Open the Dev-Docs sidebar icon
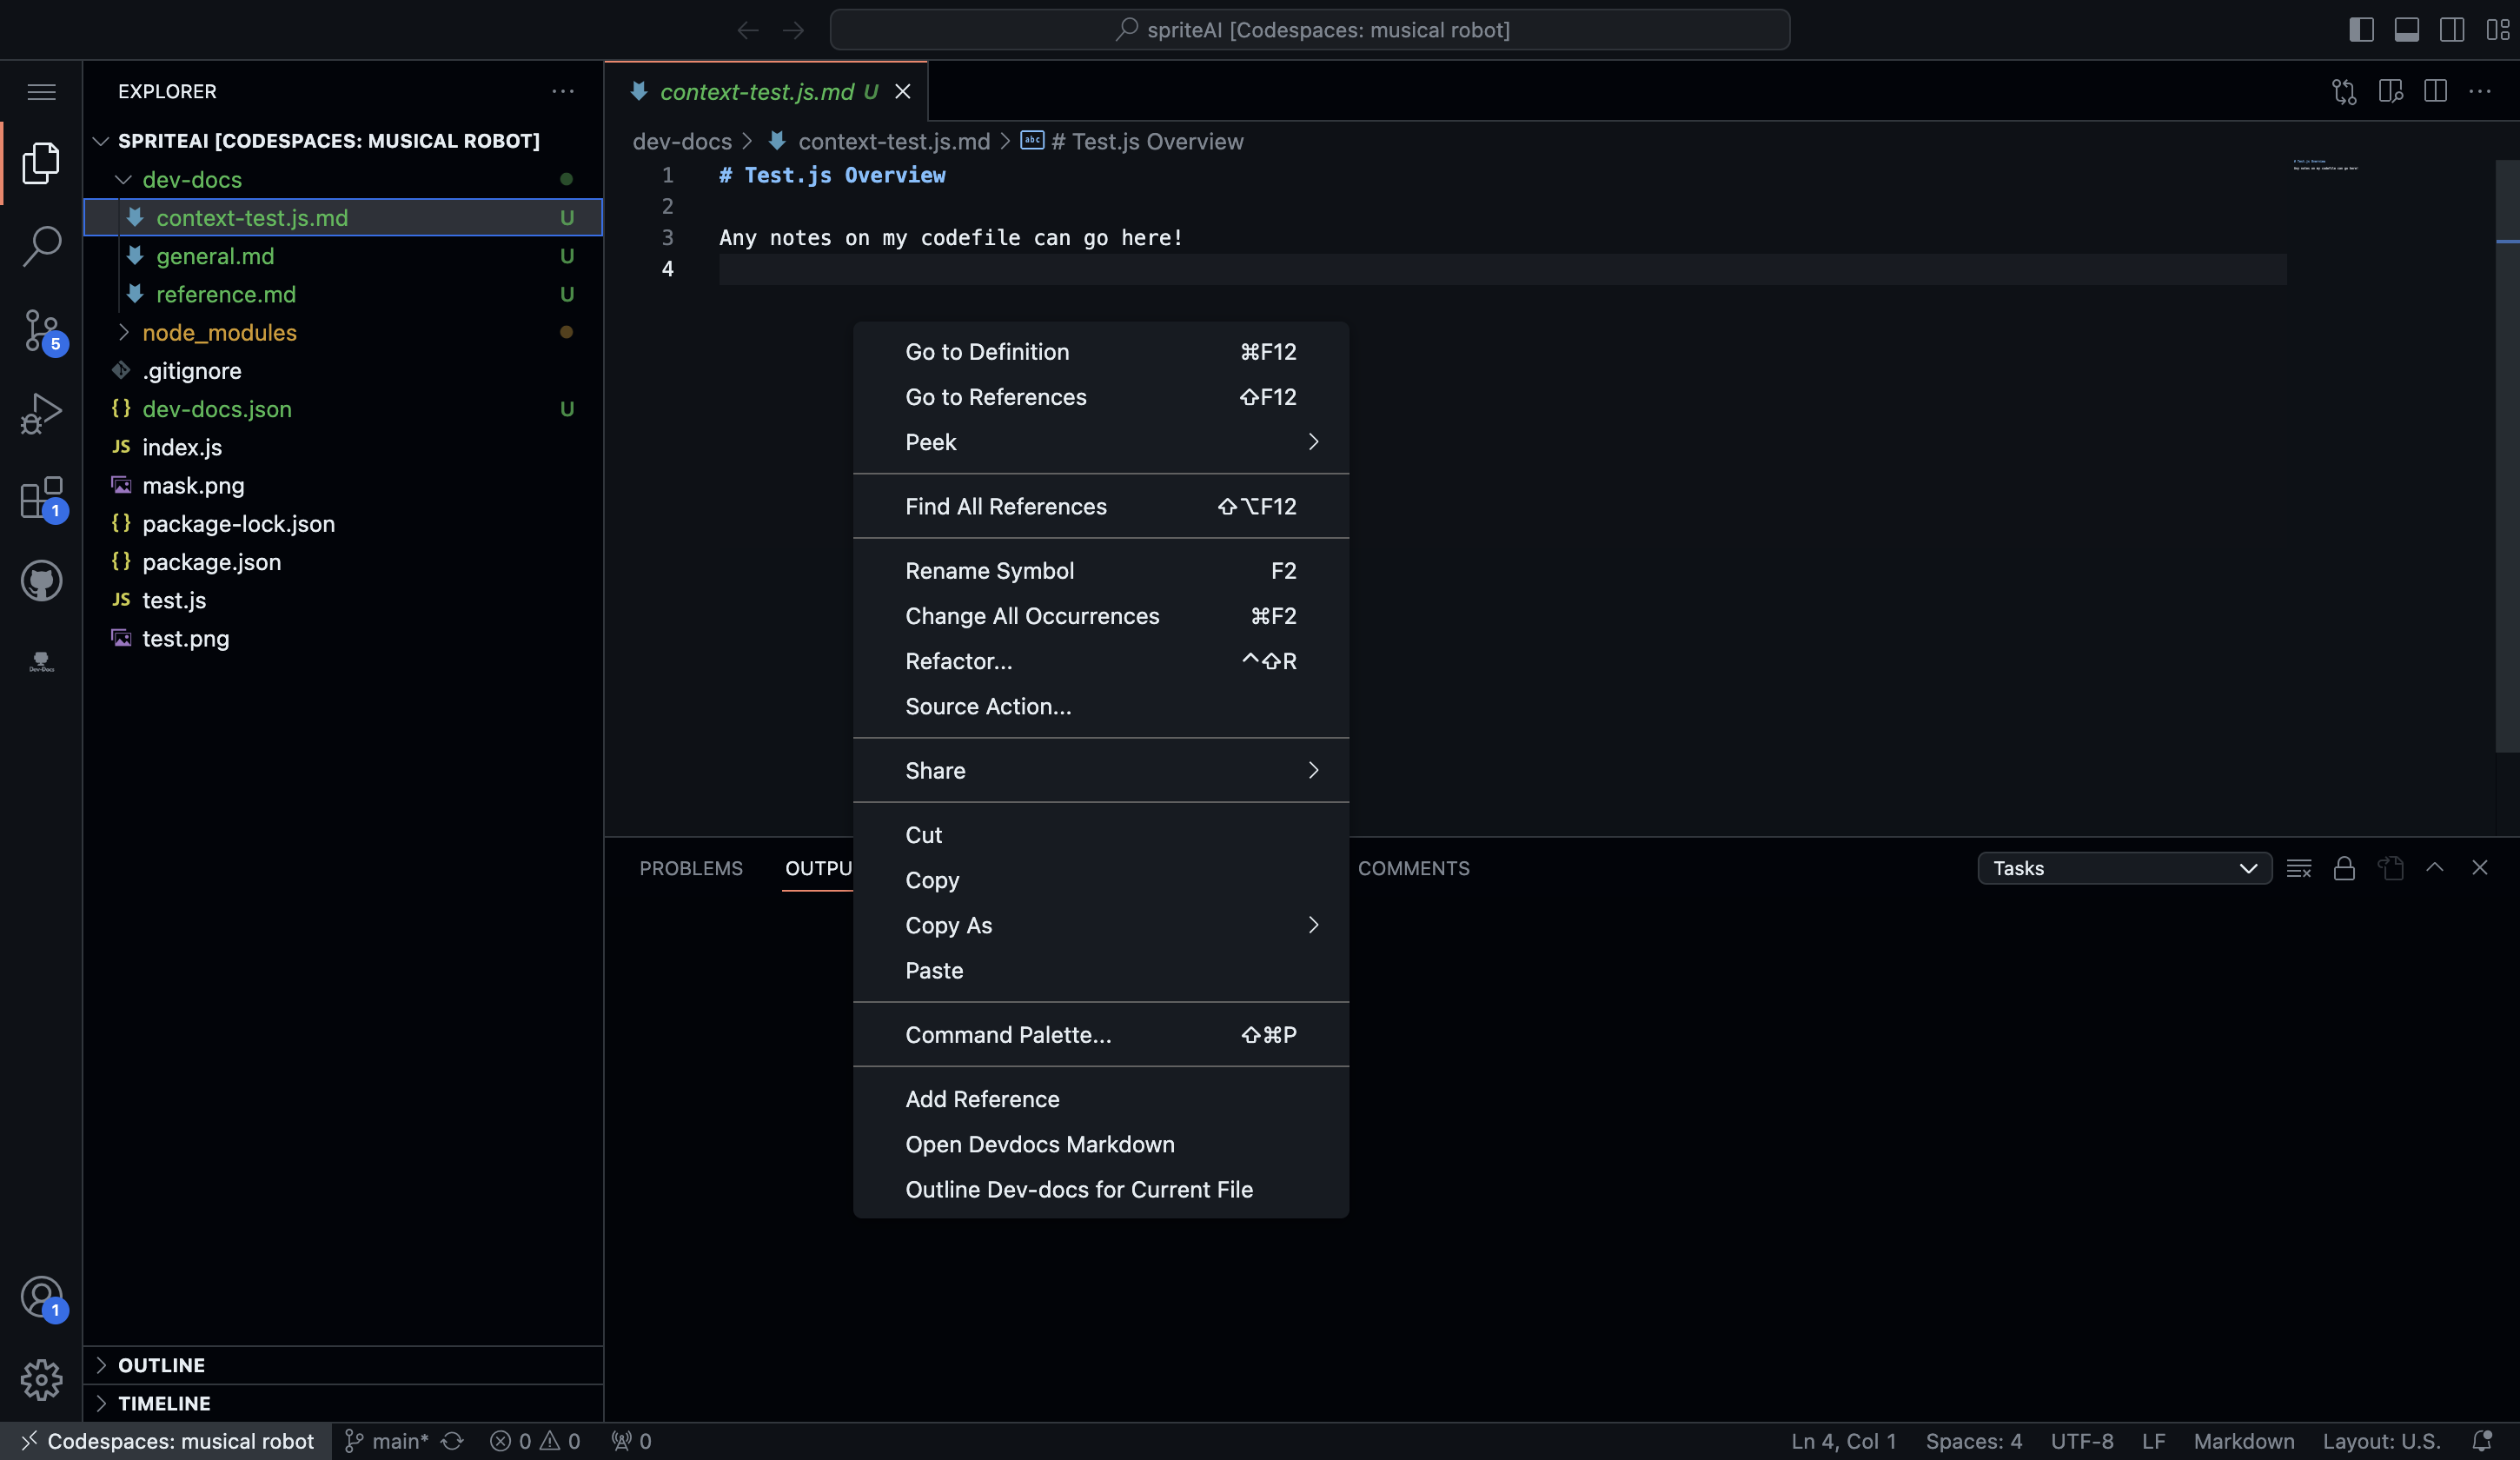 (x=41, y=660)
